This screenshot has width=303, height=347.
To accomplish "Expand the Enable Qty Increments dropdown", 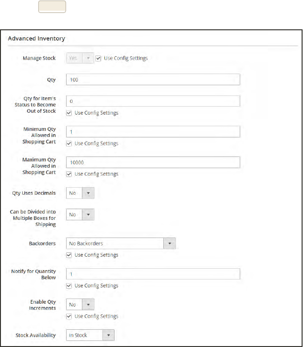I will [x=80, y=305].
